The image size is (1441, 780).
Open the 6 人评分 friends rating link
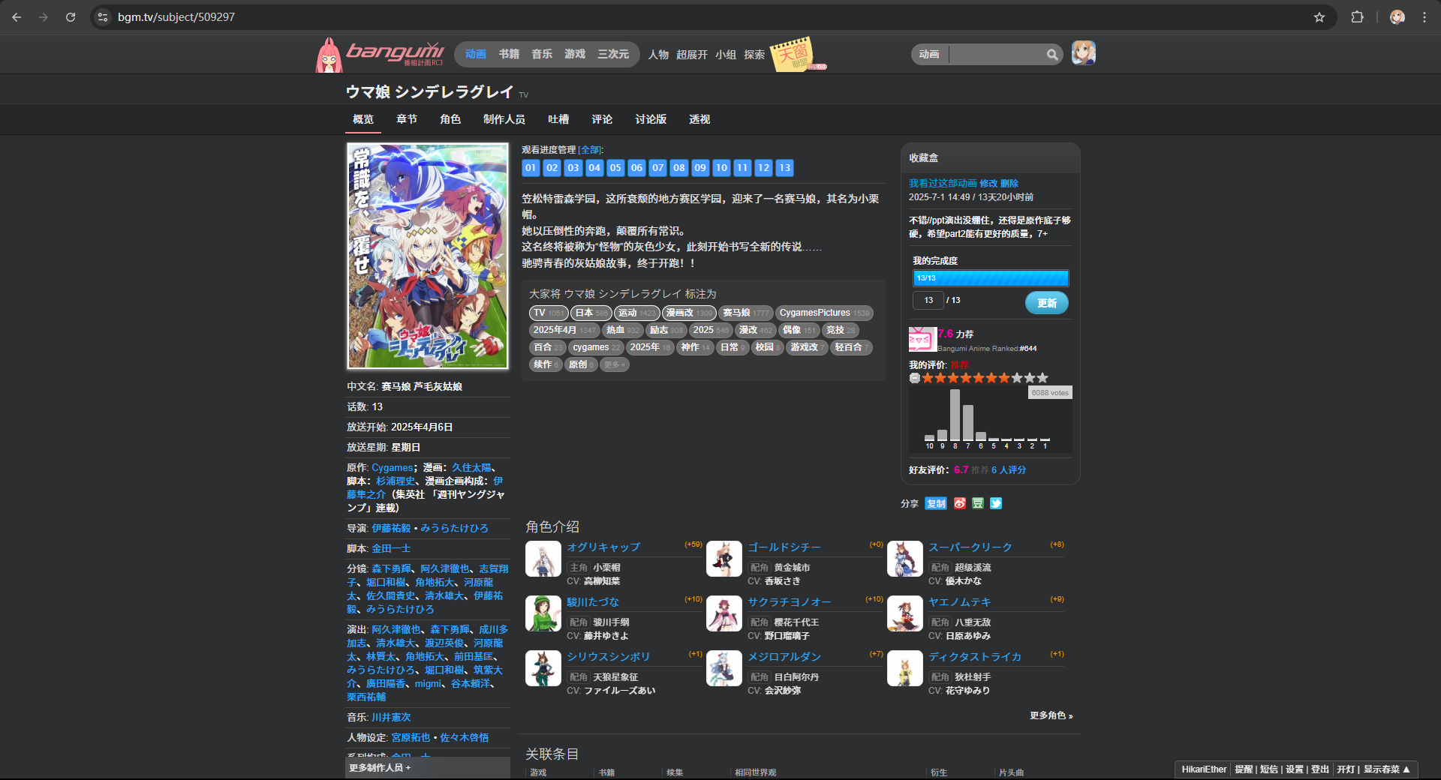[1009, 470]
